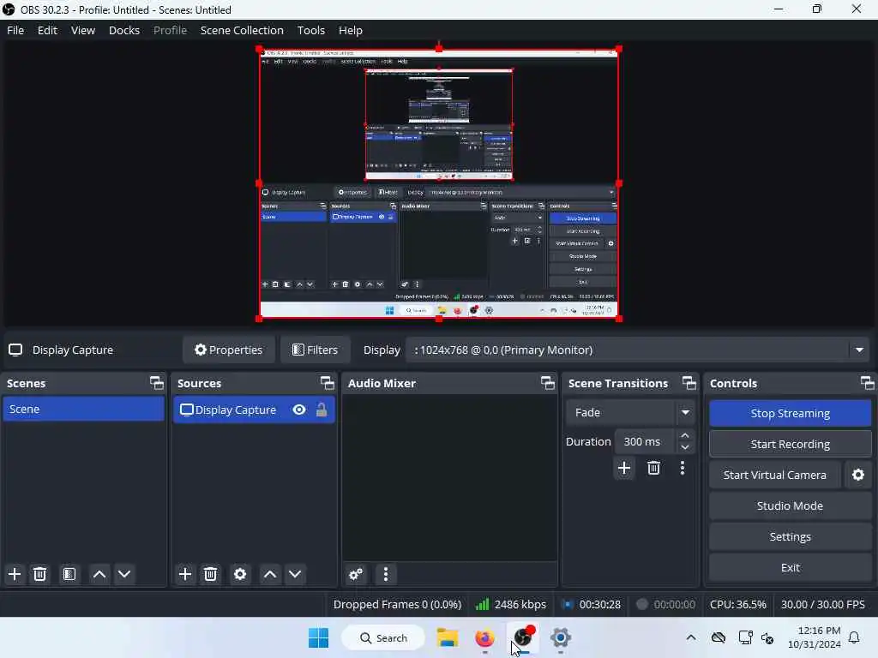Move scene down arrow in Scenes dock
Image resolution: width=878 pixels, height=658 pixels.
124,574
